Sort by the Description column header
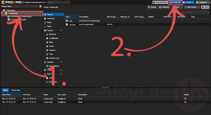Viewport: 211px width, 115px height. tap(92, 17)
